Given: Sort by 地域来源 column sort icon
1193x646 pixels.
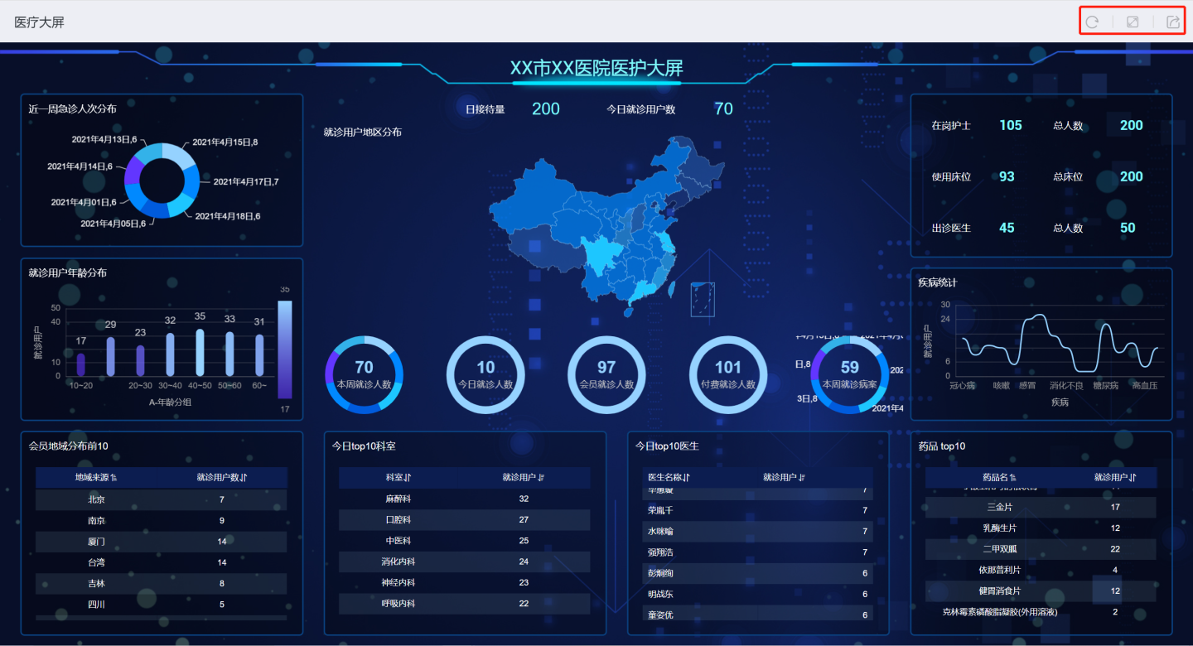Looking at the screenshot, I should 114,478.
